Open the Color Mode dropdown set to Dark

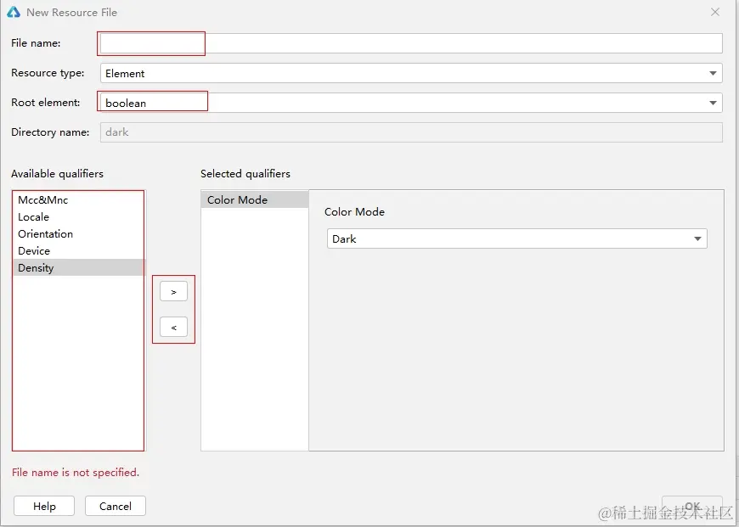point(517,238)
